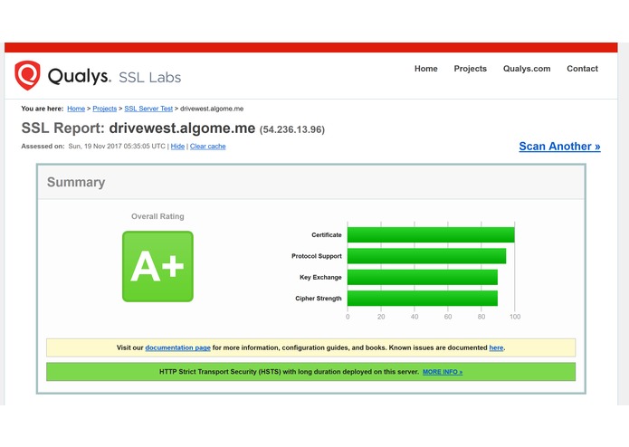Click the Clear cache link
The width and height of the screenshot is (629, 447).
tap(208, 147)
